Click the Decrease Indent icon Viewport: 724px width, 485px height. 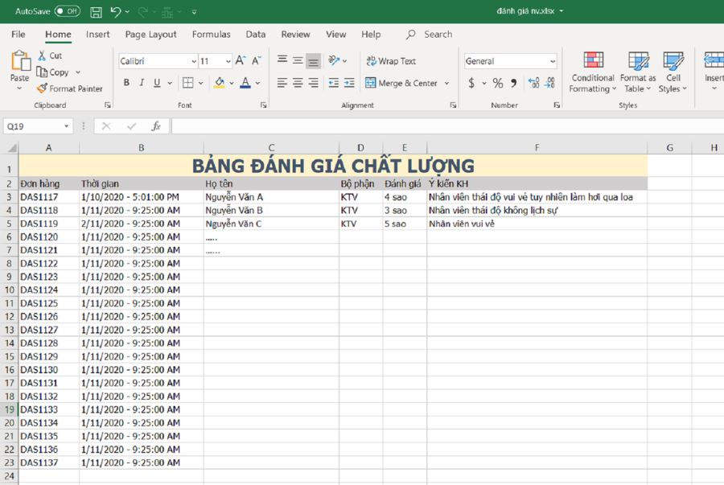[x=333, y=83]
